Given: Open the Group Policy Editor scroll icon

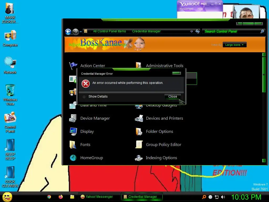Looking at the screenshot, I should pos(139,144).
